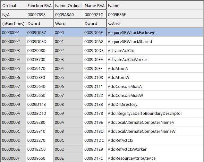Select the ActivateActCtx name cell
The image size is (204, 162).
(x=155, y=50)
